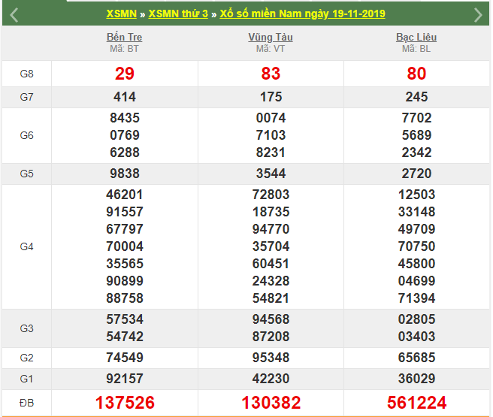Select G7 result 245 for Bạc Liêu
This screenshot has width=493, height=417.
coord(416,97)
